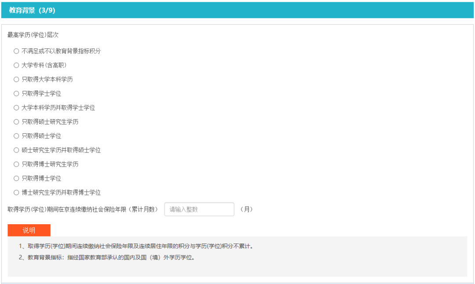Click the social insurance months input field
Screen dimensions: 475x284
point(199,209)
